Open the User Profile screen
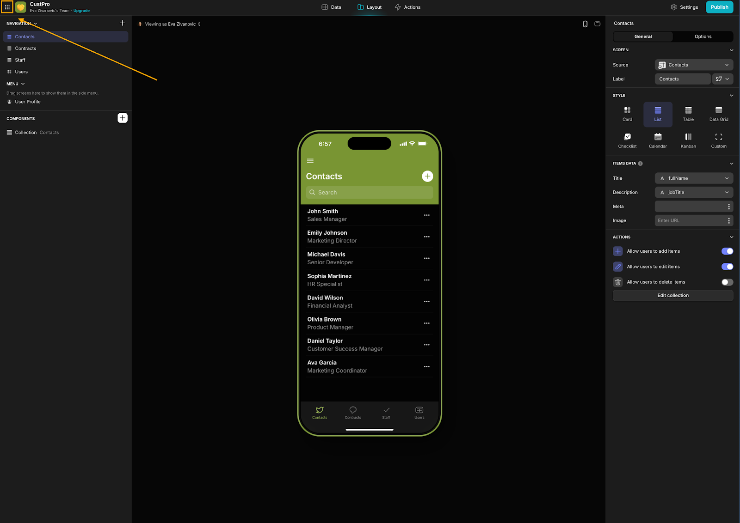This screenshot has width=740, height=523. coord(66,102)
